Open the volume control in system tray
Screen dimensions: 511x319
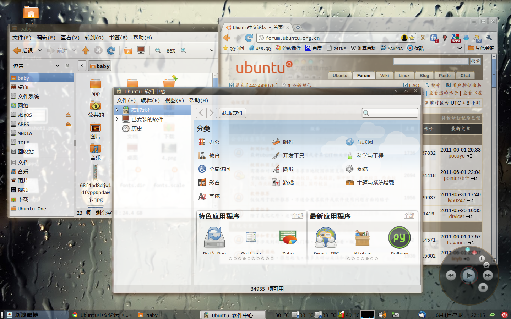[382, 315]
